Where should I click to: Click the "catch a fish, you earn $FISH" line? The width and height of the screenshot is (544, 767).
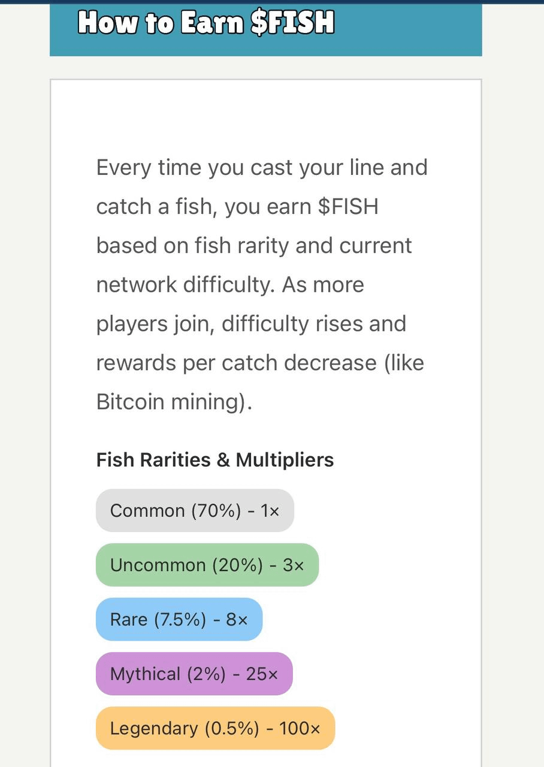(x=237, y=207)
